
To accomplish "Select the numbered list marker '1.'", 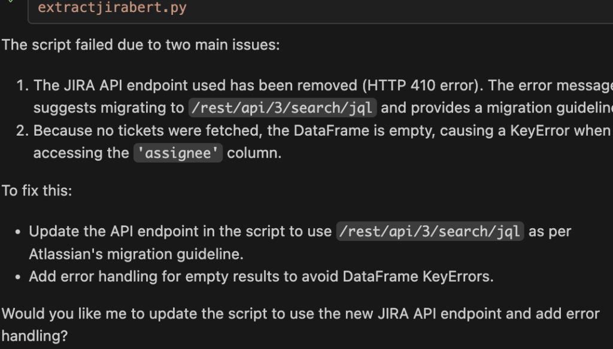I will pyautogui.click(x=22, y=85).
